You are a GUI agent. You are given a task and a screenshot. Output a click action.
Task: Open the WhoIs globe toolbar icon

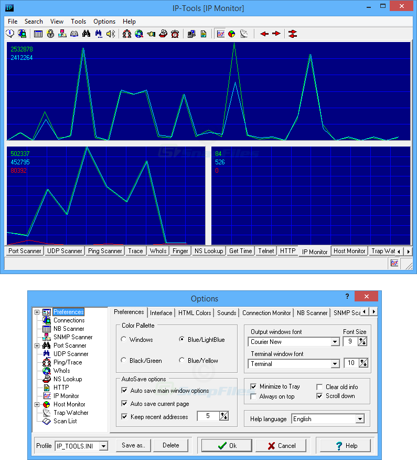coord(139,34)
